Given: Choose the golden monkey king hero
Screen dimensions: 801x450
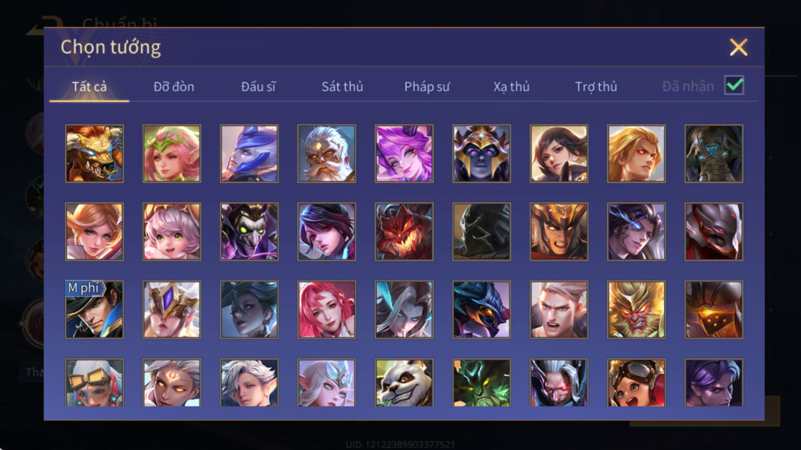Looking at the screenshot, I should pyautogui.click(x=636, y=309).
